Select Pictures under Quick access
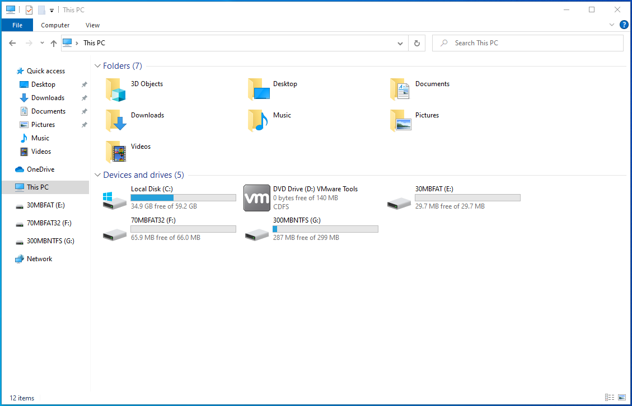Image resolution: width=632 pixels, height=406 pixels. [x=43, y=125]
